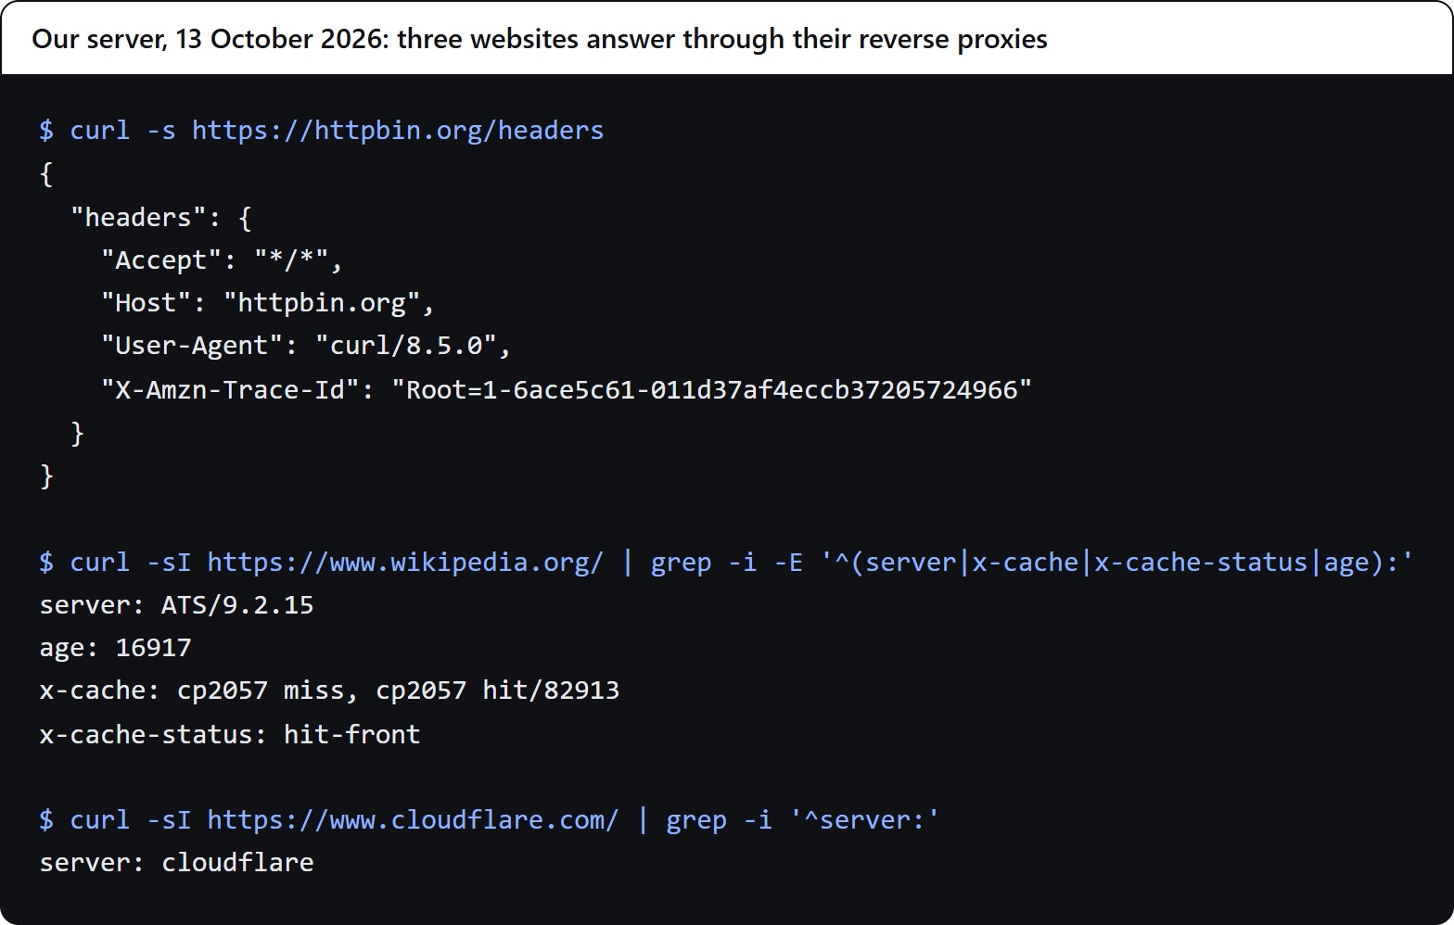
Task: Click the "headers": { line
Action: [161, 218]
